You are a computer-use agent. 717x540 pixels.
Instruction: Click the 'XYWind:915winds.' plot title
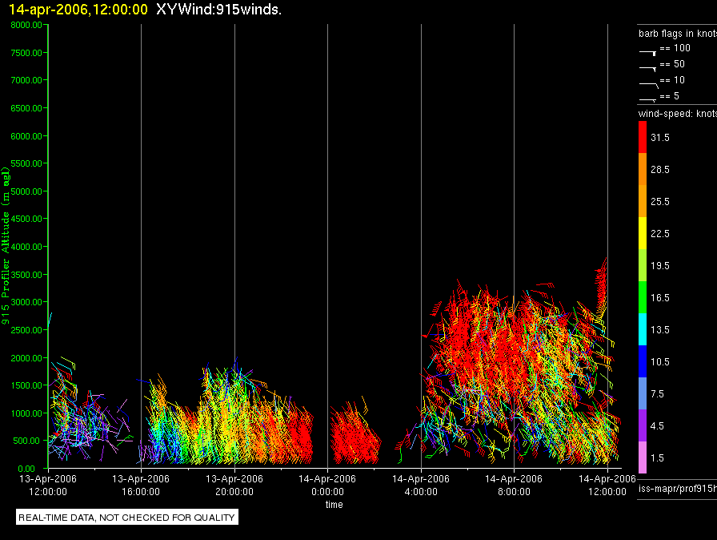218,10
